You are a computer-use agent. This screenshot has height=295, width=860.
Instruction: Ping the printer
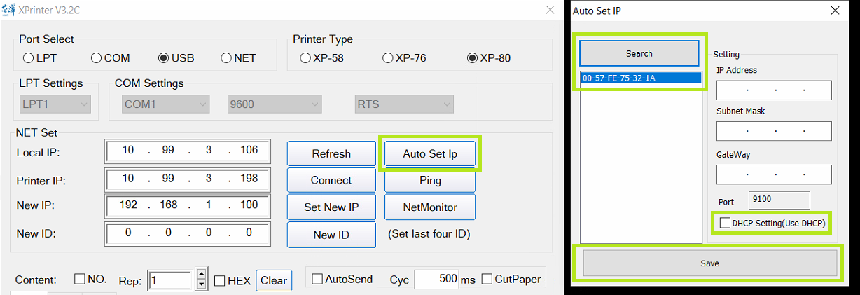coord(430,180)
